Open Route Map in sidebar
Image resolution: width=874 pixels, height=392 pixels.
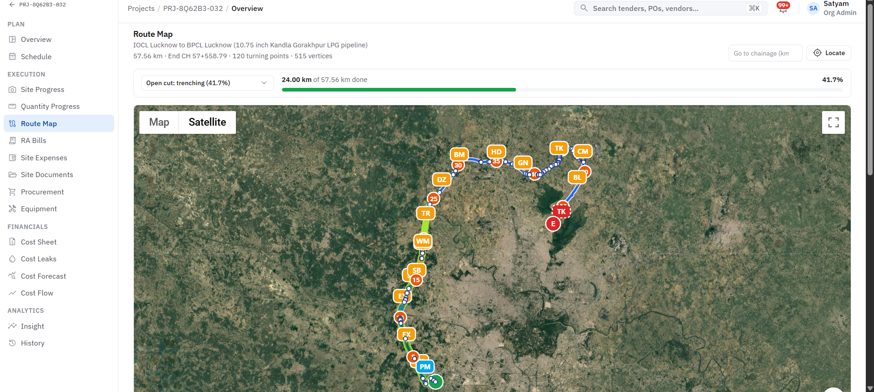[59, 124]
